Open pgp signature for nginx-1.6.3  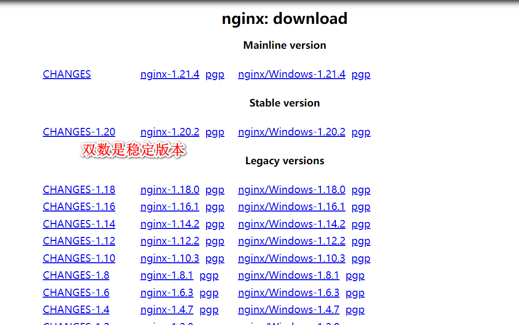[209, 293]
